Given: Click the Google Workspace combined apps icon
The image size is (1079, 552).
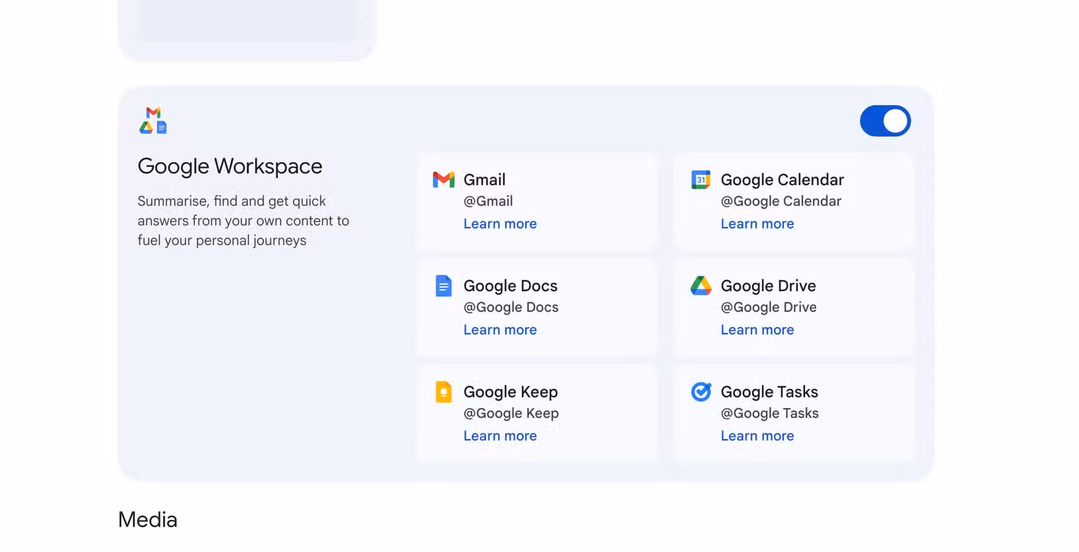Looking at the screenshot, I should 153,120.
